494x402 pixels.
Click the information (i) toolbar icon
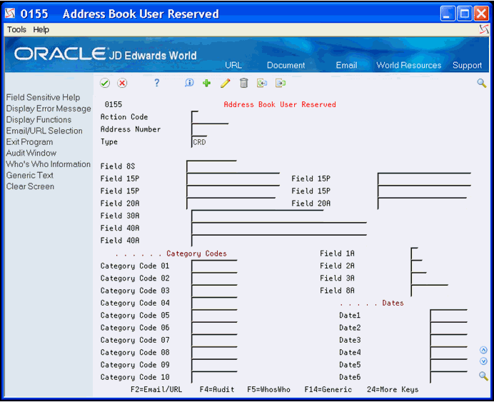189,83
